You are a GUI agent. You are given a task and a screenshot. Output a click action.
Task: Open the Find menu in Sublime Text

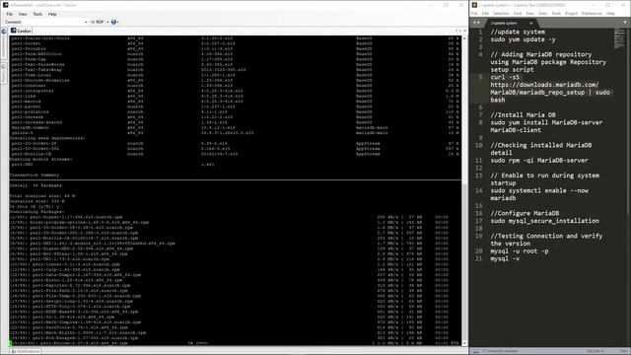pyautogui.click(x=518, y=14)
